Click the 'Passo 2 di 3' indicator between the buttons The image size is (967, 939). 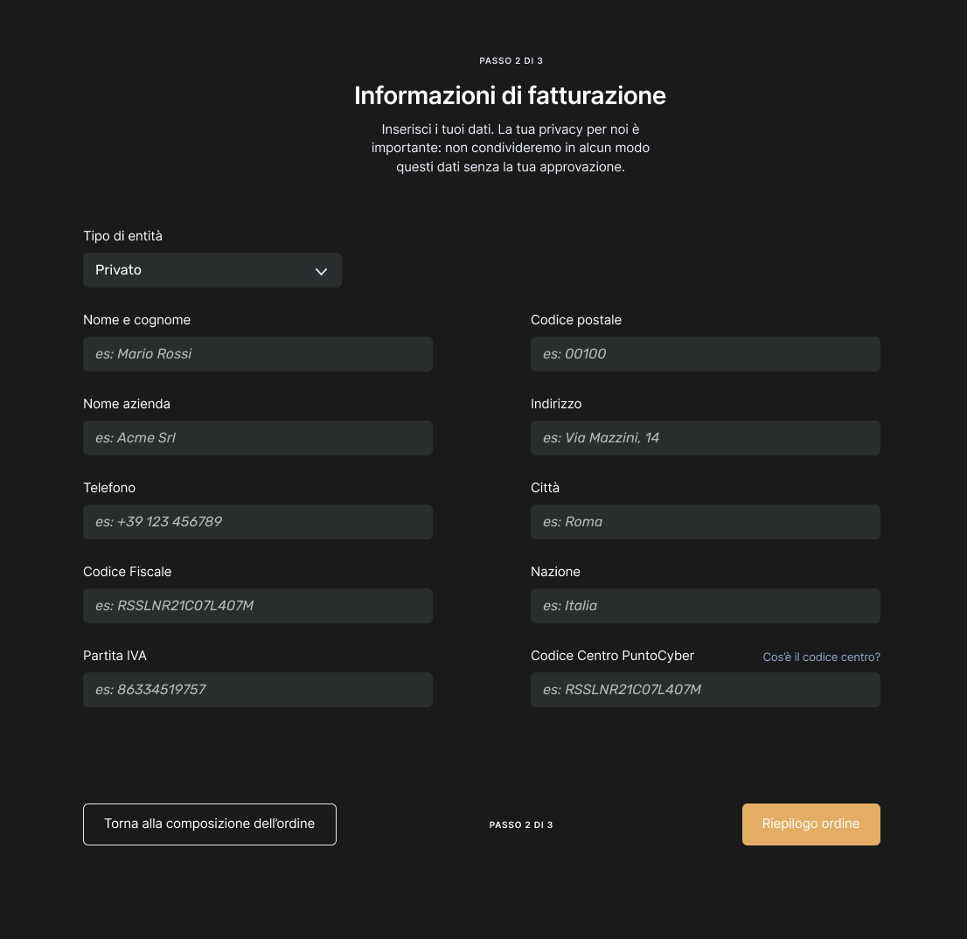click(x=521, y=824)
